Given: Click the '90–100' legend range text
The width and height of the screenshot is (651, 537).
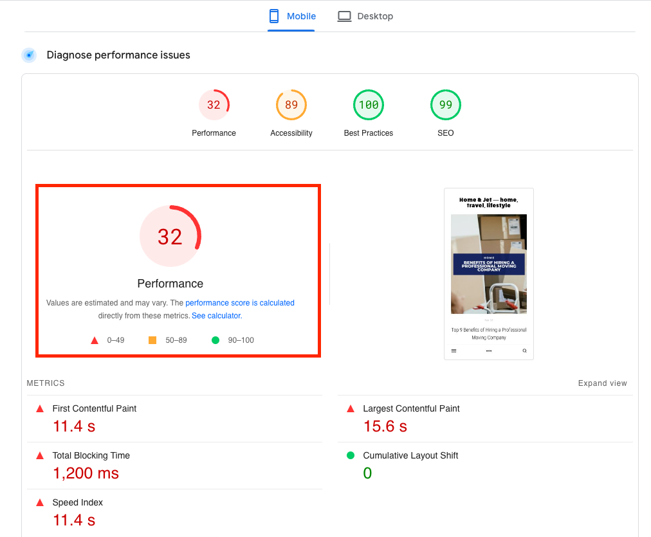Looking at the screenshot, I should point(241,340).
